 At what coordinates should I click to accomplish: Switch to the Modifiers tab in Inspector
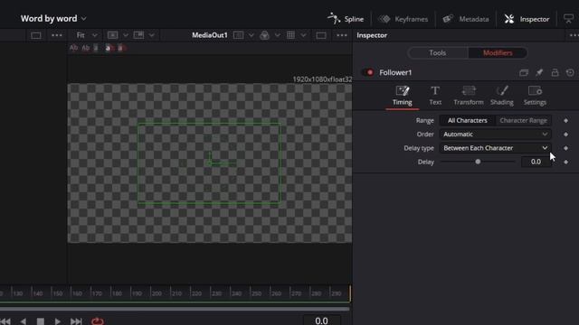[x=498, y=52]
